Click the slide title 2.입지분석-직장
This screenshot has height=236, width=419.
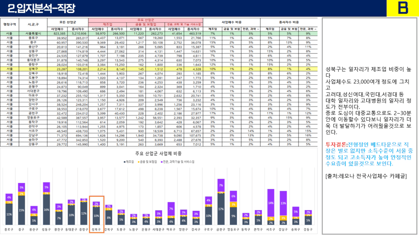click(x=41, y=8)
